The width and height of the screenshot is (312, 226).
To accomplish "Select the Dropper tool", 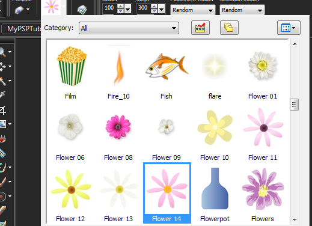I will point(2,95).
